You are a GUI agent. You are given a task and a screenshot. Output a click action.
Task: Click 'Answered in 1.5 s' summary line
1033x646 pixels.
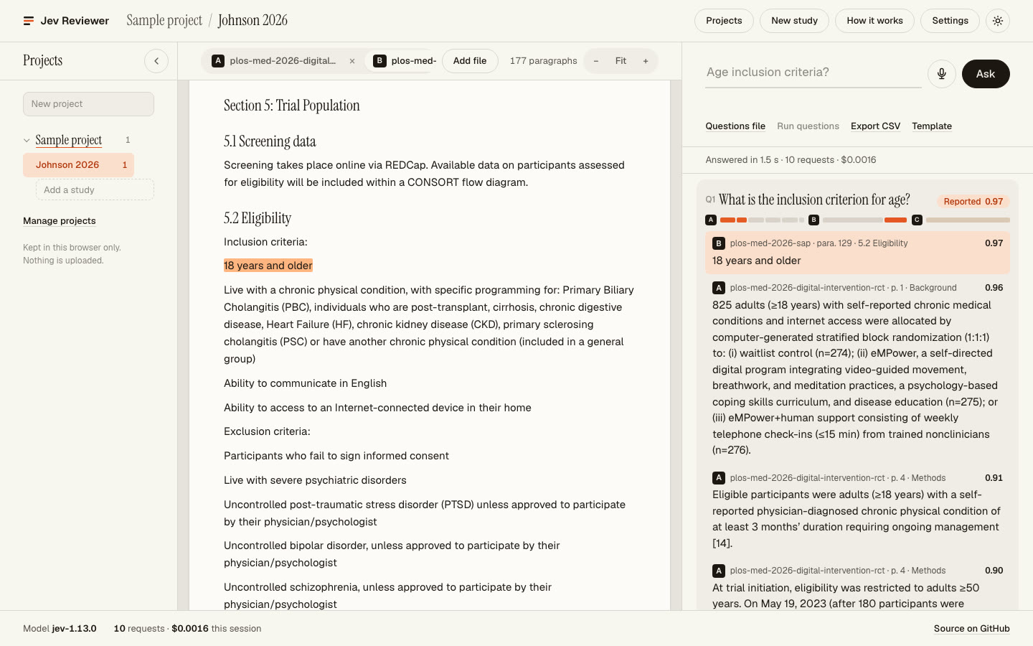[791, 160]
